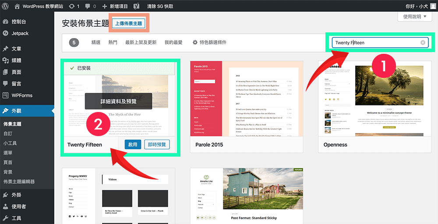Viewport: 438px width, 224px height.
Task: Click the WPForms icon in sidebar
Action: [x=5, y=95]
